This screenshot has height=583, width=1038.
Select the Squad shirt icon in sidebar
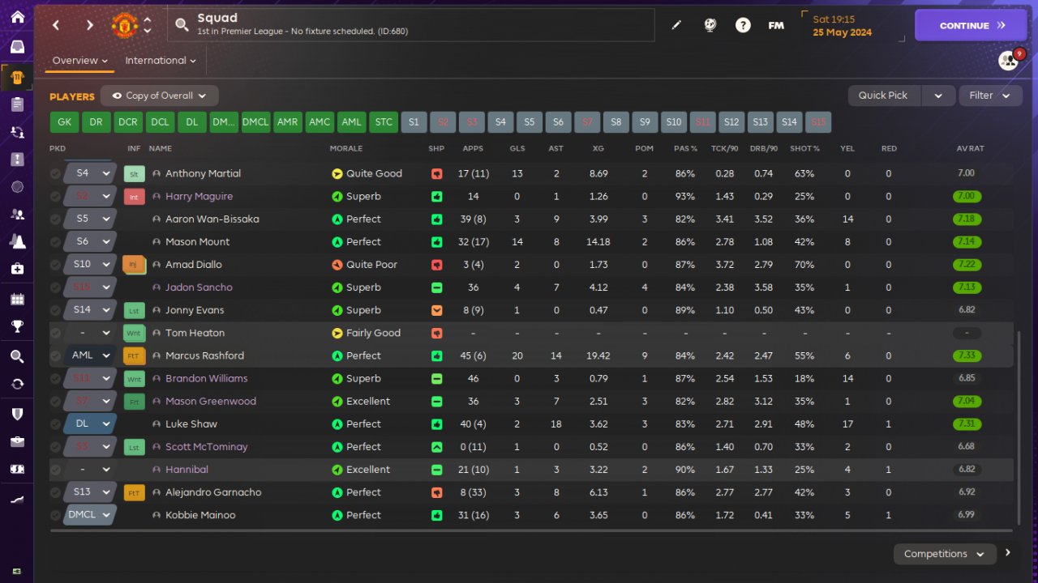[x=17, y=78]
